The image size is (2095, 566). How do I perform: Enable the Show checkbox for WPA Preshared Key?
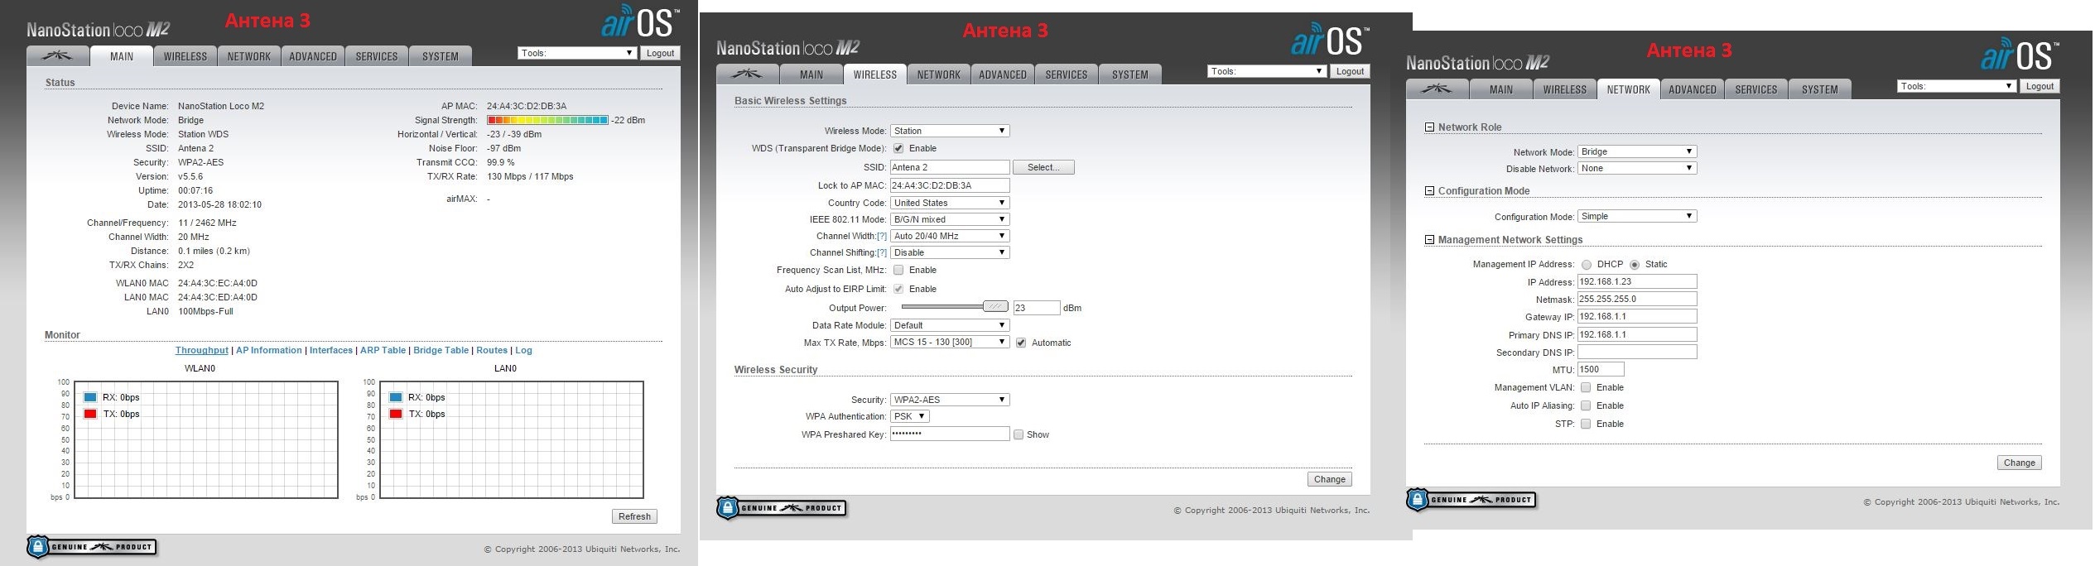click(1019, 435)
